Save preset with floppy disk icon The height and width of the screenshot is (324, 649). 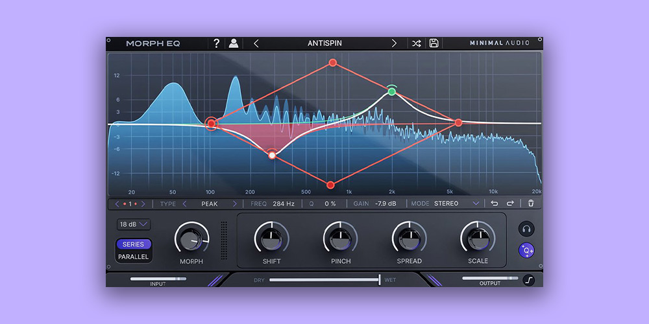click(434, 43)
